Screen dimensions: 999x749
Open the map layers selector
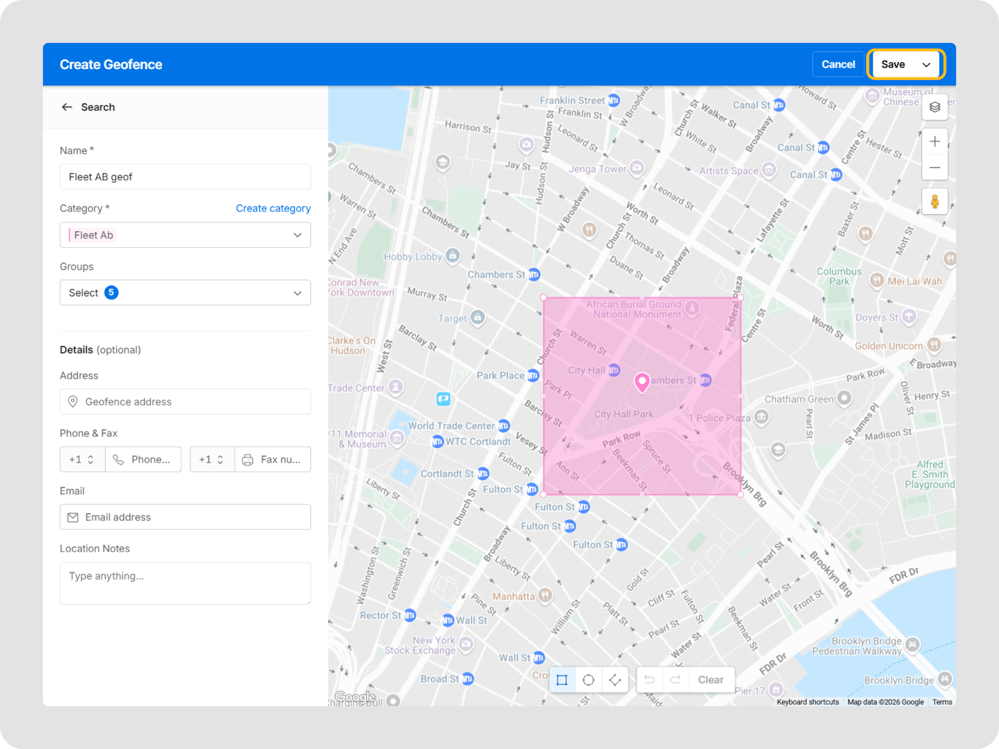[x=935, y=107]
